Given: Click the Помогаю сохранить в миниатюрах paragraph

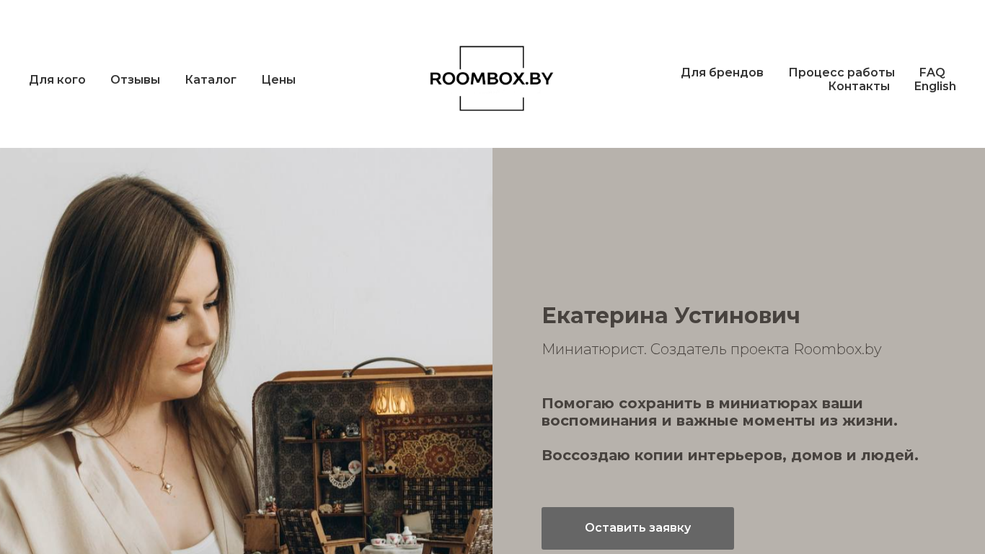Looking at the screenshot, I should [x=720, y=412].
